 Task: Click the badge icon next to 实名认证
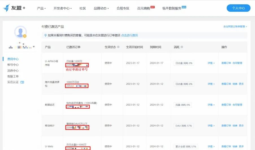(x=22, y=82)
